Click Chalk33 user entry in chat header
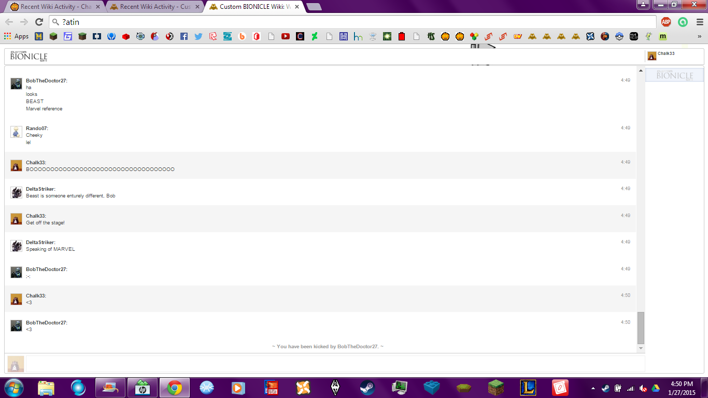Screen dimensions: 708x398 (x=661, y=56)
